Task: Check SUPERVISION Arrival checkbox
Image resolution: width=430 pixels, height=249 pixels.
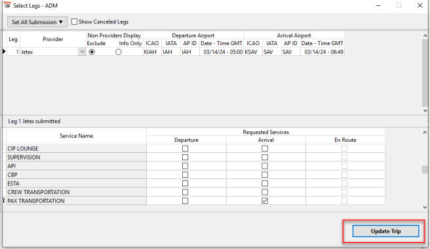Action: (265, 157)
